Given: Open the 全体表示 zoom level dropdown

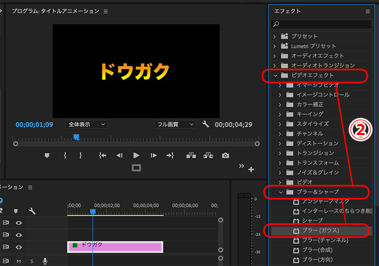Looking at the screenshot, I should coord(86,124).
